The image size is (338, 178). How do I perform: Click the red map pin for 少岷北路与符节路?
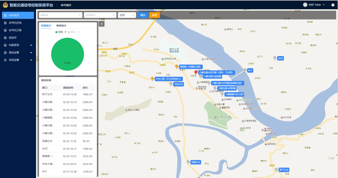click(x=196, y=72)
